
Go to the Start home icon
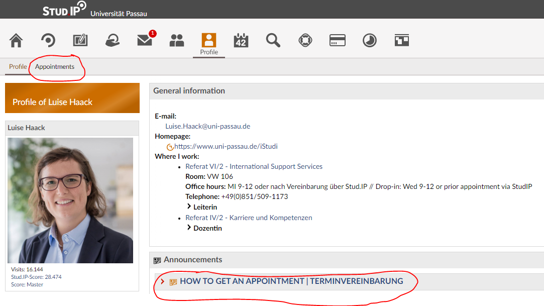coord(16,40)
